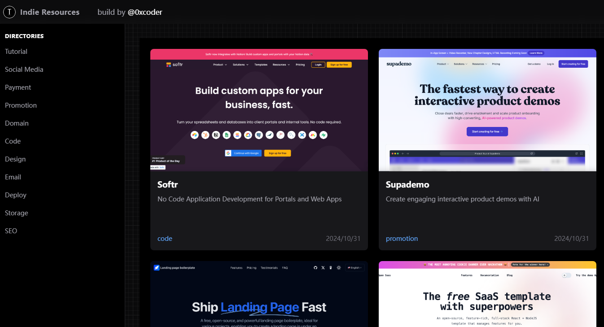The height and width of the screenshot is (327, 604).
Task: Click the circular T logo icon
Action: (x=9, y=12)
